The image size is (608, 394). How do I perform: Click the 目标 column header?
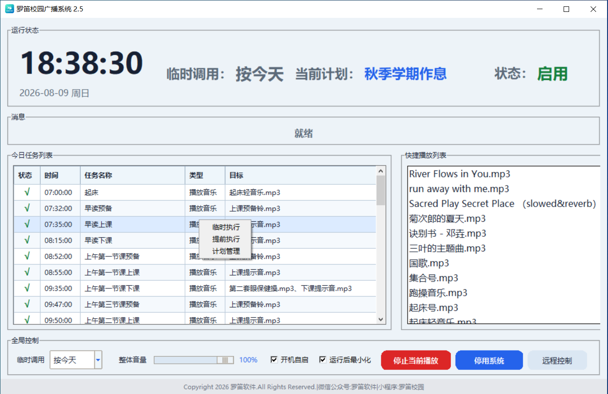tap(300, 176)
